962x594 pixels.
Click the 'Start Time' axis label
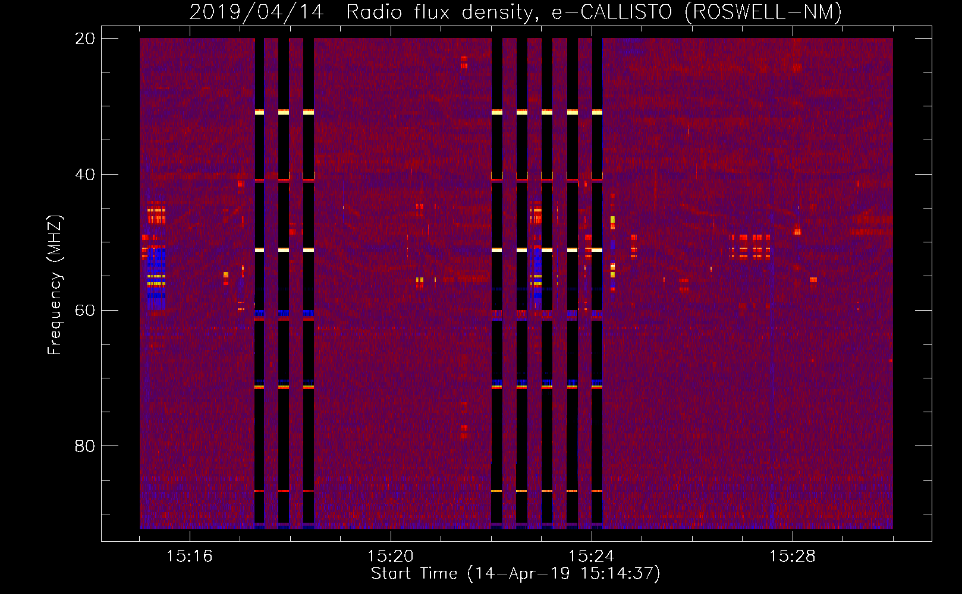point(515,574)
